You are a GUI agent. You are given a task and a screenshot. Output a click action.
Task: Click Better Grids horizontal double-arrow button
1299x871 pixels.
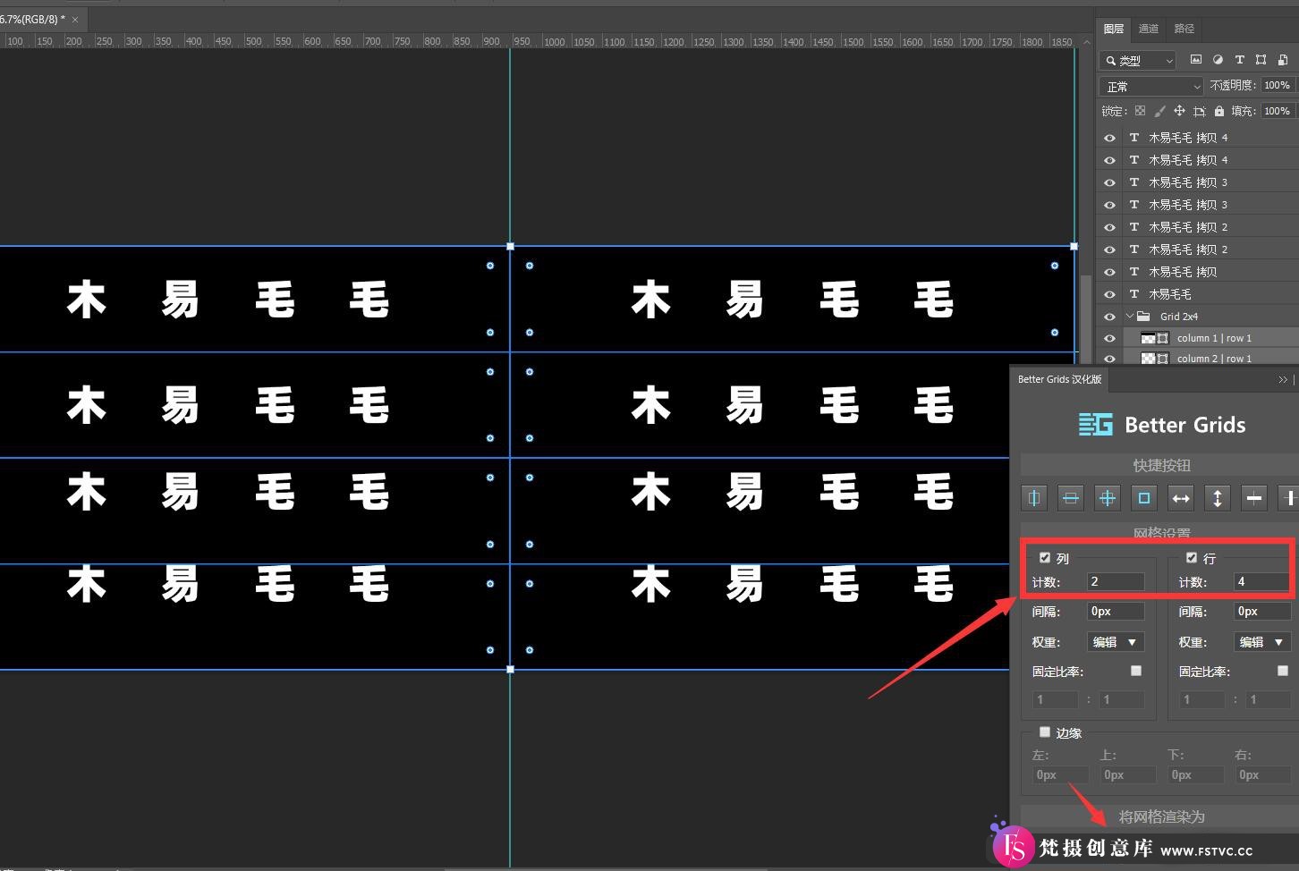point(1181,498)
